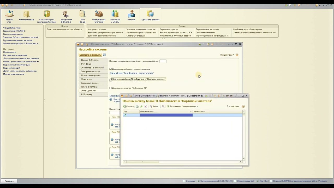Open Каталогизация и электронный каталог section

47,16
